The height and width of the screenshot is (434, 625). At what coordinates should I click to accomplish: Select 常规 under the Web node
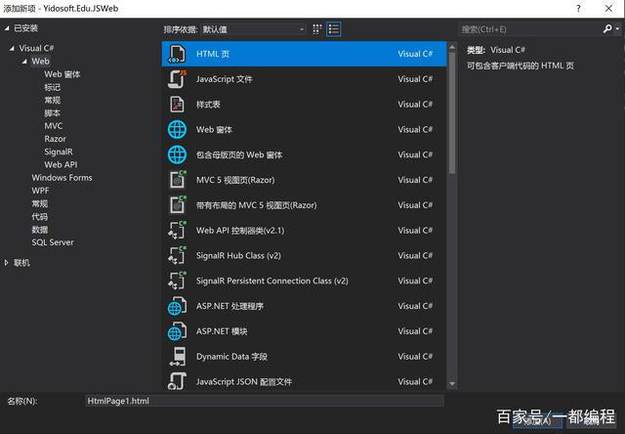[52, 100]
